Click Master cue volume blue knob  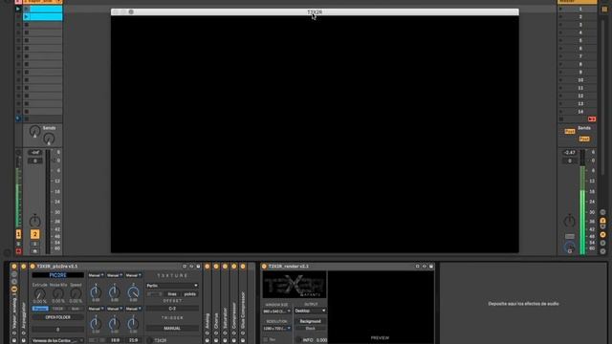click(570, 247)
